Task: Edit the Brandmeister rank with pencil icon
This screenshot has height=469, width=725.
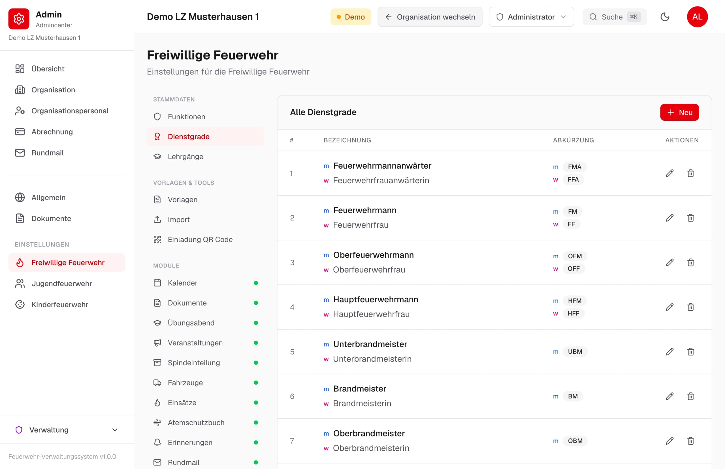Action: point(669,396)
